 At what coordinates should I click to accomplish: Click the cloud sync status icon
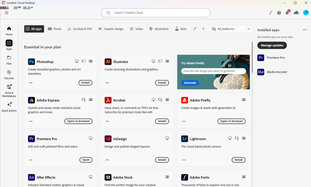tap(296, 13)
